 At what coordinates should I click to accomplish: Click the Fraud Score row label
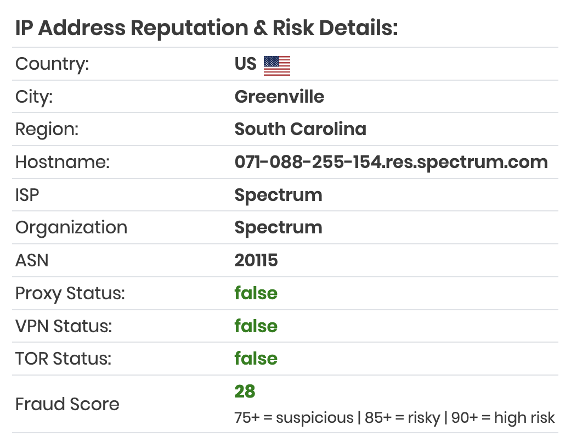coord(67,405)
